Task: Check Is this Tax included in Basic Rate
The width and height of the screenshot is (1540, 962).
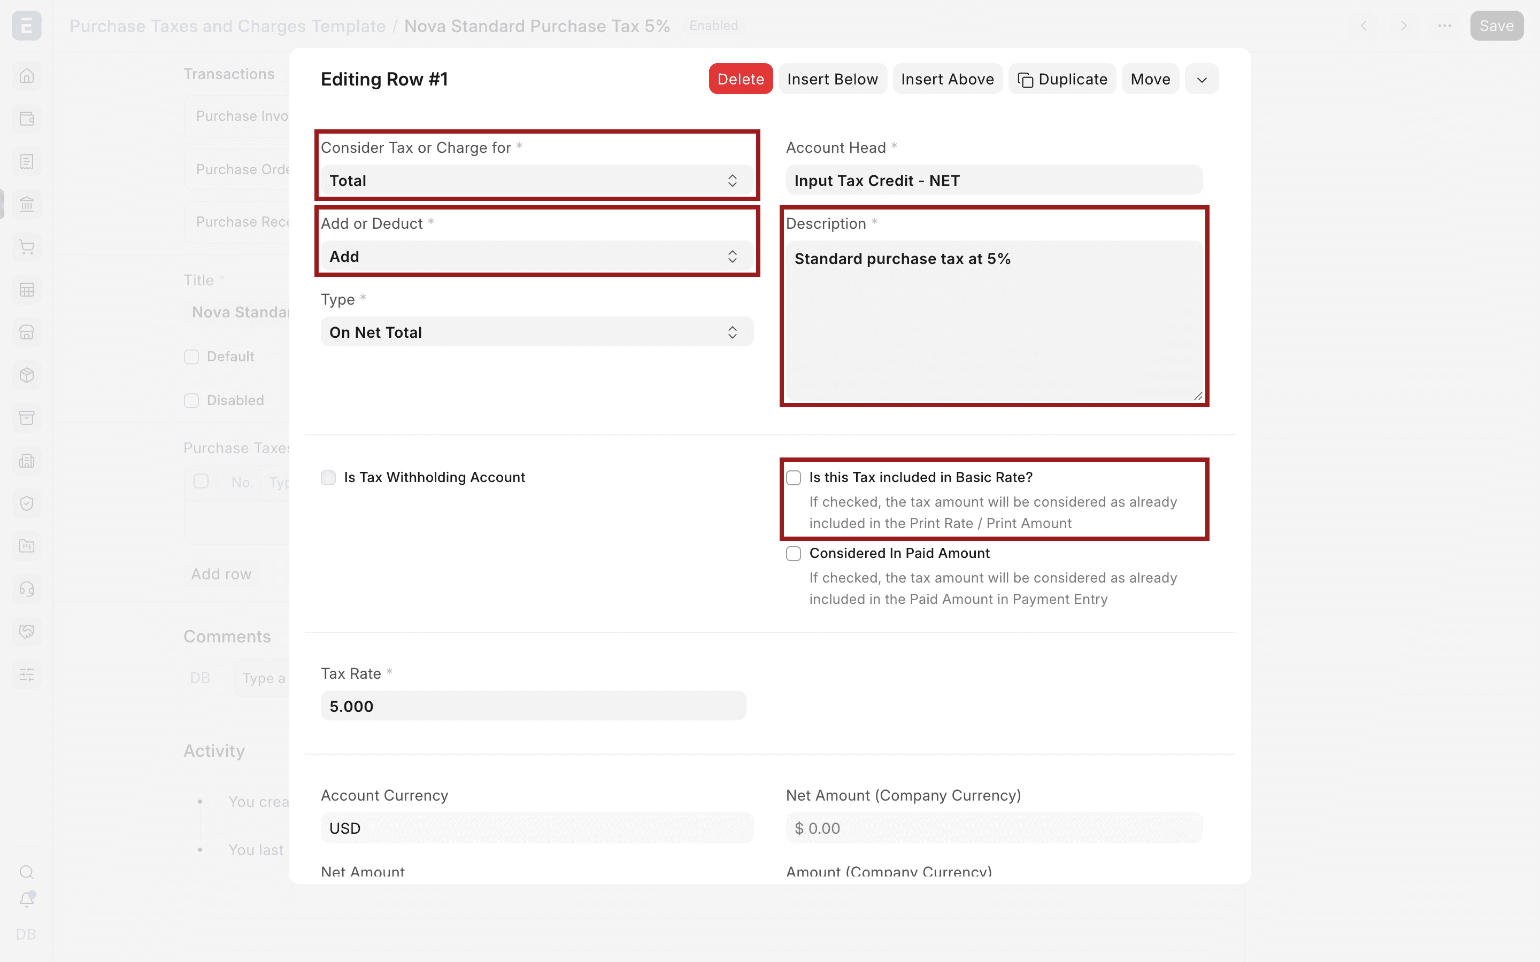Action: pyautogui.click(x=794, y=478)
